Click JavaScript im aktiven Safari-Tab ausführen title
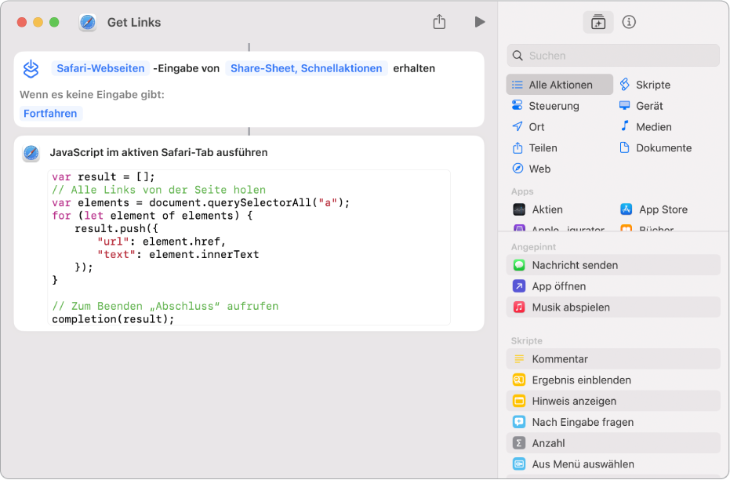This screenshot has height=480, width=730. click(158, 153)
